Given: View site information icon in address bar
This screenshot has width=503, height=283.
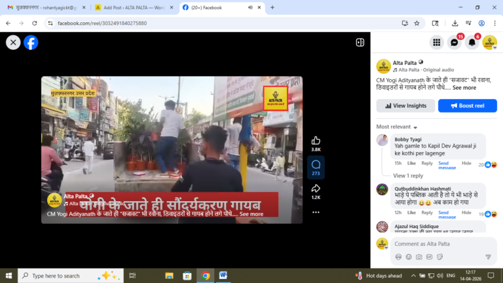Looking at the screenshot, I should tap(50, 23).
